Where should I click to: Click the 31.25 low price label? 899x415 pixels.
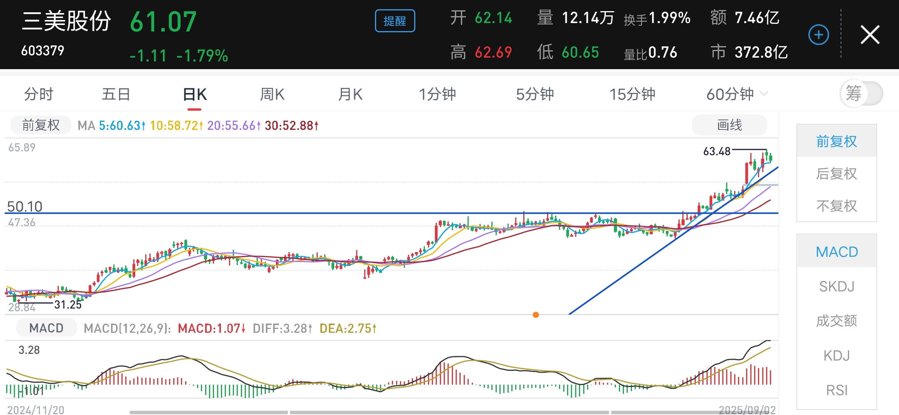click(x=68, y=305)
